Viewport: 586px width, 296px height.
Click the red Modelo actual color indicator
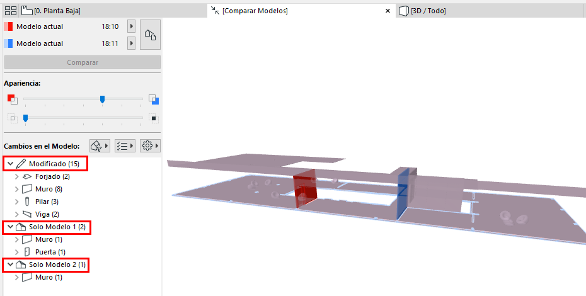point(8,26)
